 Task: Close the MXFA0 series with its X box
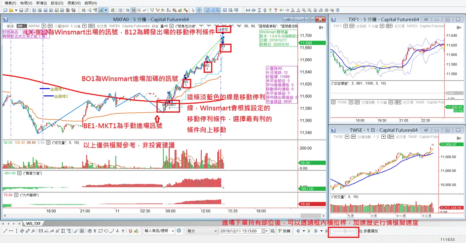(x=171, y=26)
